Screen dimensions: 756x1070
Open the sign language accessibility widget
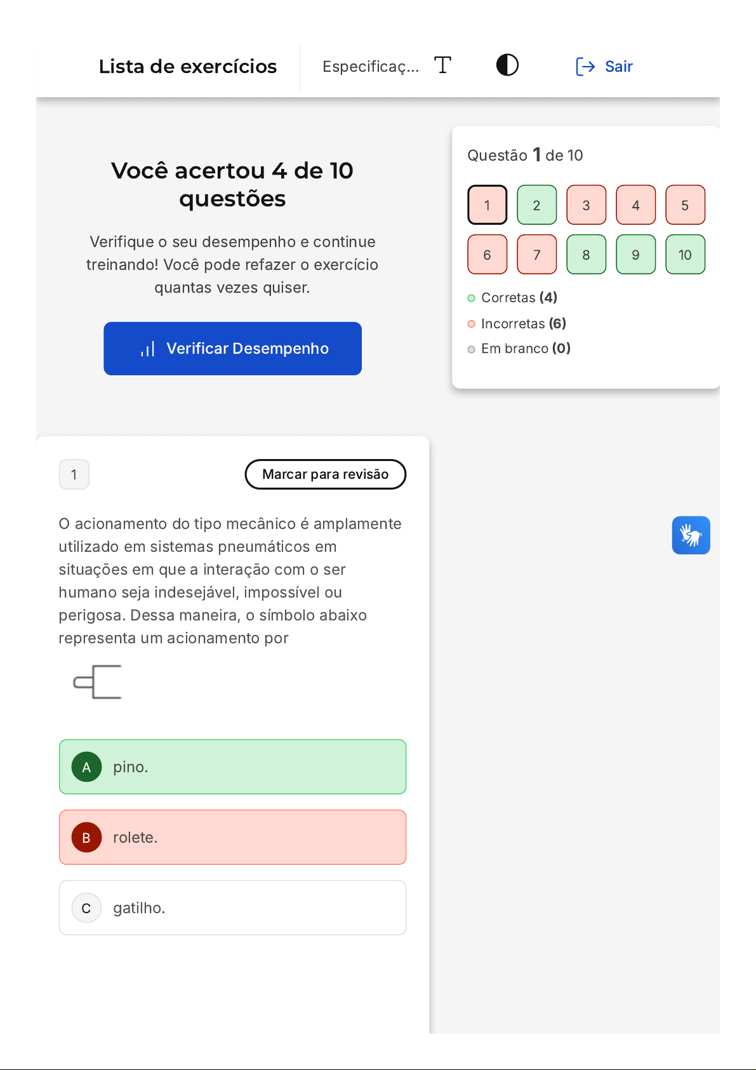pyautogui.click(x=691, y=535)
